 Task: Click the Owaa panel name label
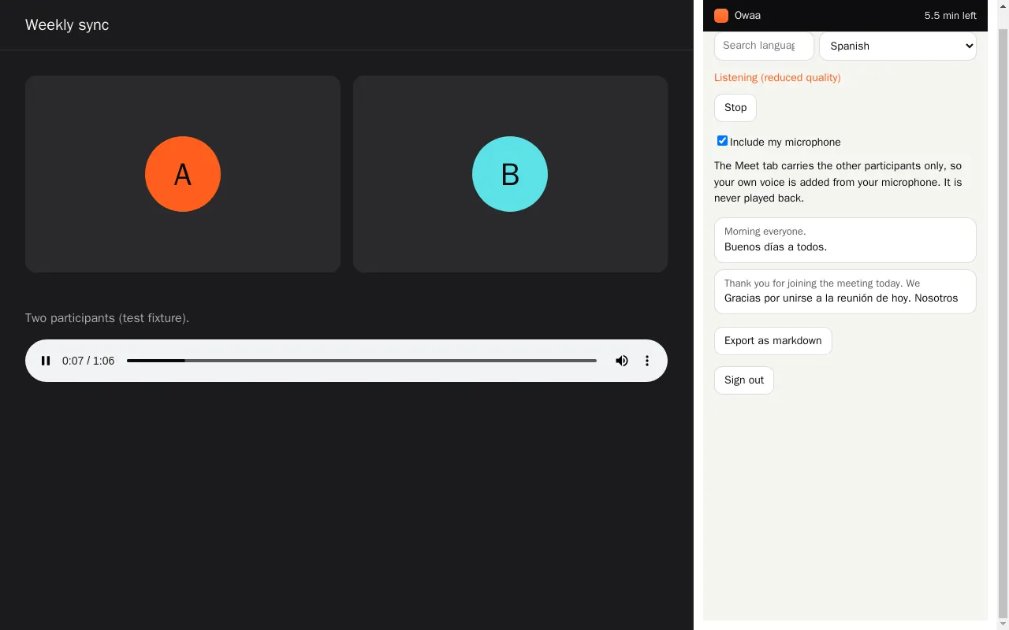tap(747, 16)
